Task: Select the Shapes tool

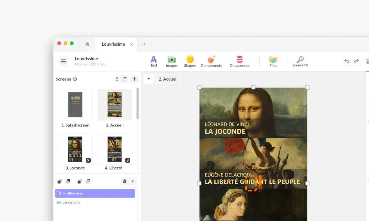Action: (190, 61)
